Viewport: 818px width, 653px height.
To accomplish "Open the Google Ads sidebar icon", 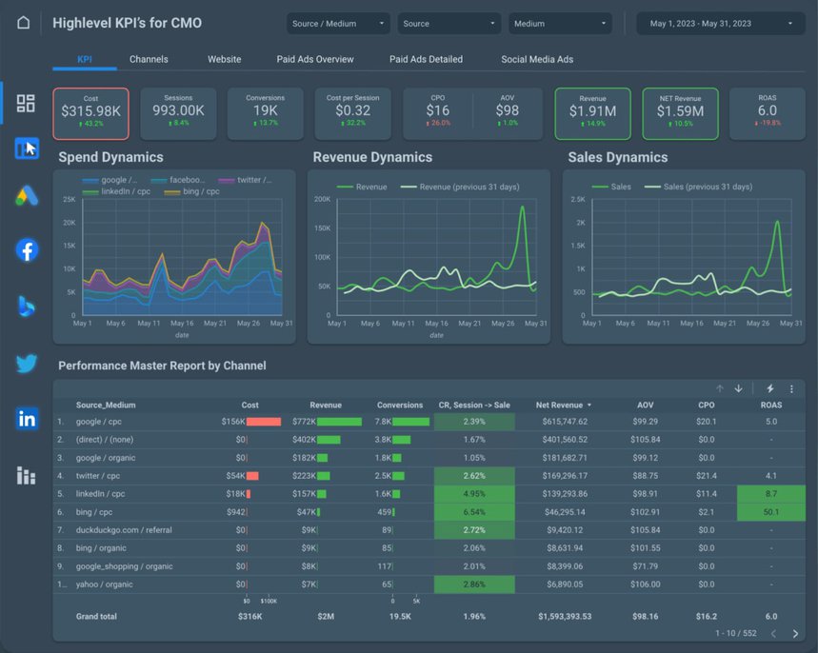I will coord(27,196).
